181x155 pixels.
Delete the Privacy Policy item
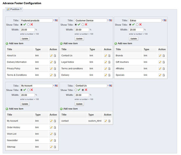(55, 69)
